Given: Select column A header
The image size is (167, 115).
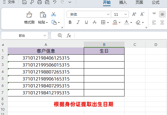Looking at the screenshot, I should [x=46, y=44].
